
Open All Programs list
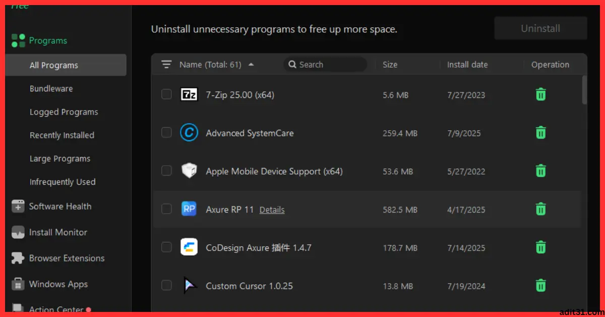click(66, 65)
